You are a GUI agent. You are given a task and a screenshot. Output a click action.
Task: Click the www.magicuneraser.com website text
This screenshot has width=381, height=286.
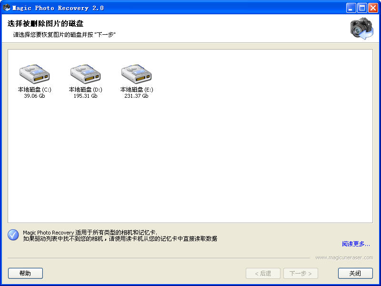[x=344, y=257]
